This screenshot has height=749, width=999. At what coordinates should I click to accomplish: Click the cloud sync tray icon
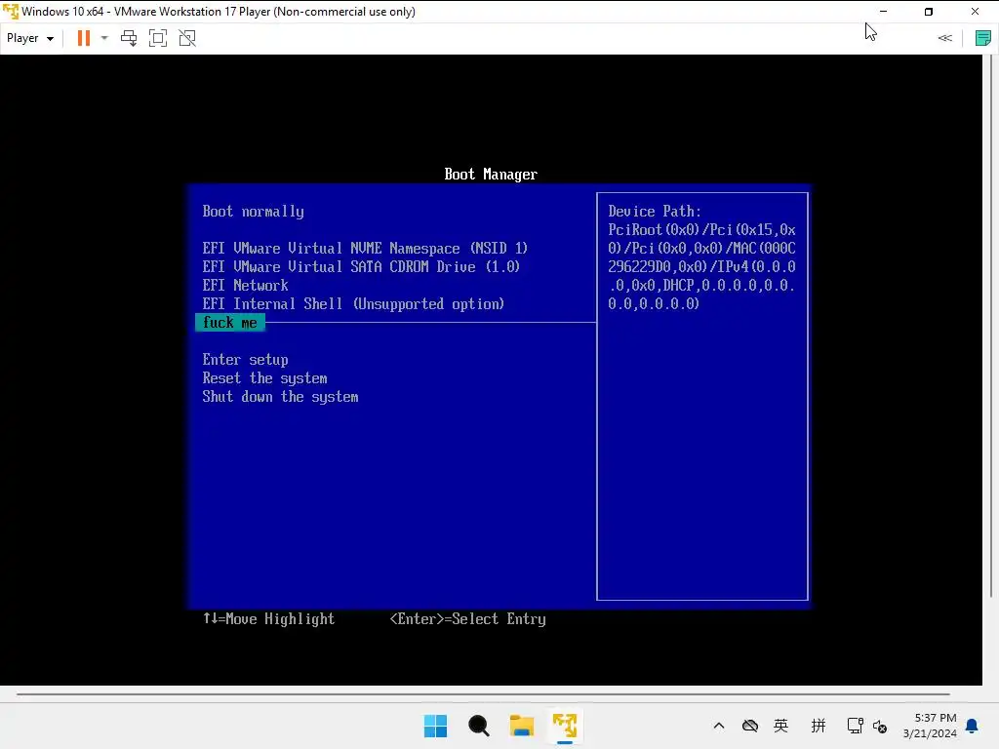click(750, 726)
